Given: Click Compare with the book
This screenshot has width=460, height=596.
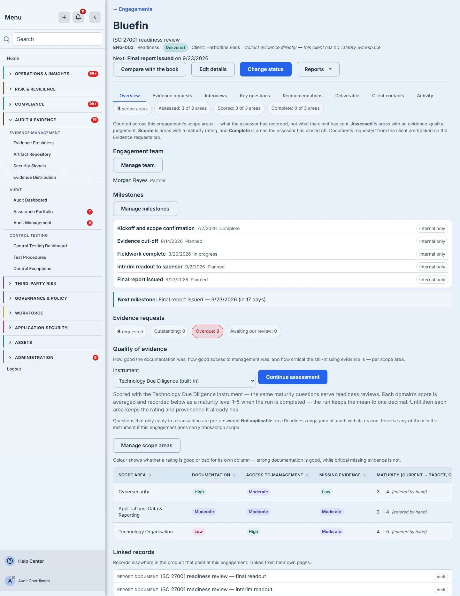Looking at the screenshot, I should pos(149,69).
